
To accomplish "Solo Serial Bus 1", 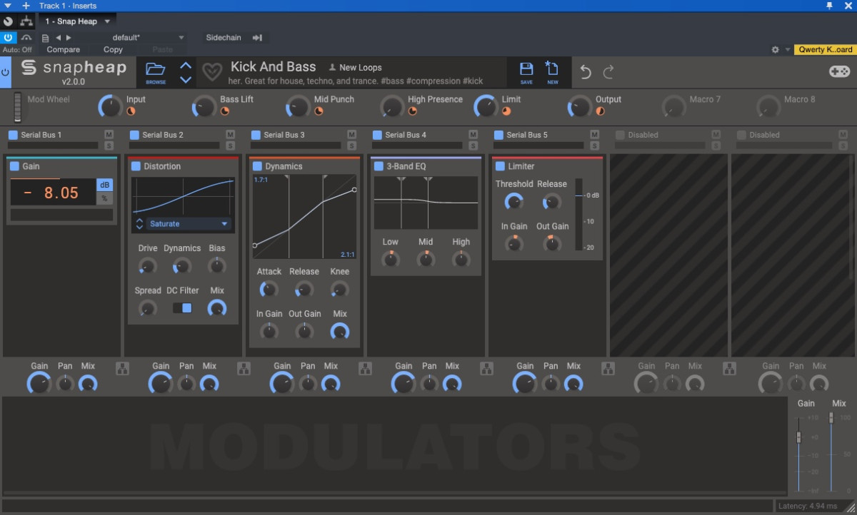I will coord(109,145).
